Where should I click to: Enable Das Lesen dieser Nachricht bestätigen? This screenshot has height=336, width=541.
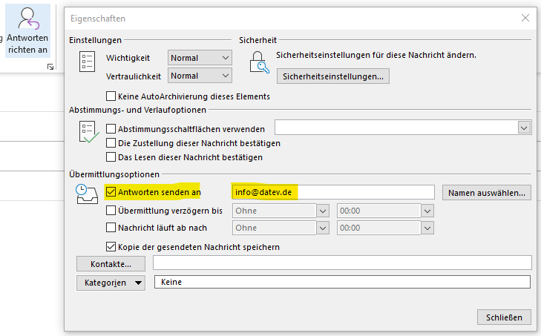point(111,157)
